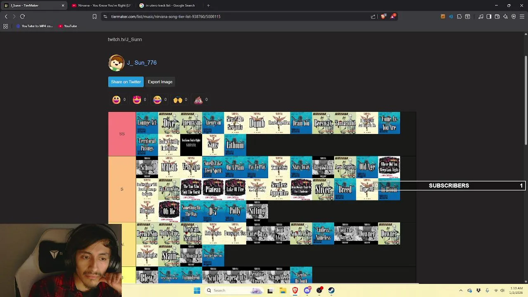Open Brave browser in the taskbar
Viewport: 528px width, 297px height.
(295, 290)
